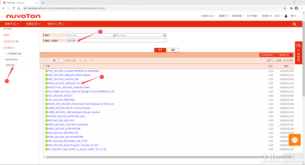Click the Nuvoton logo
This screenshot has height=165, width=305.
click(x=23, y=16)
